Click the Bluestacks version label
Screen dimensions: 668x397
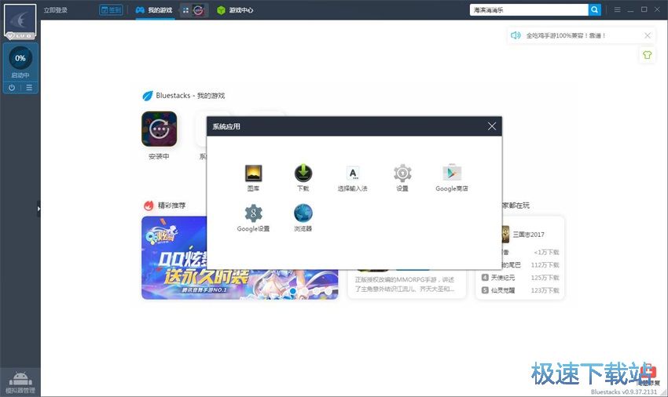click(x=624, y=392)
